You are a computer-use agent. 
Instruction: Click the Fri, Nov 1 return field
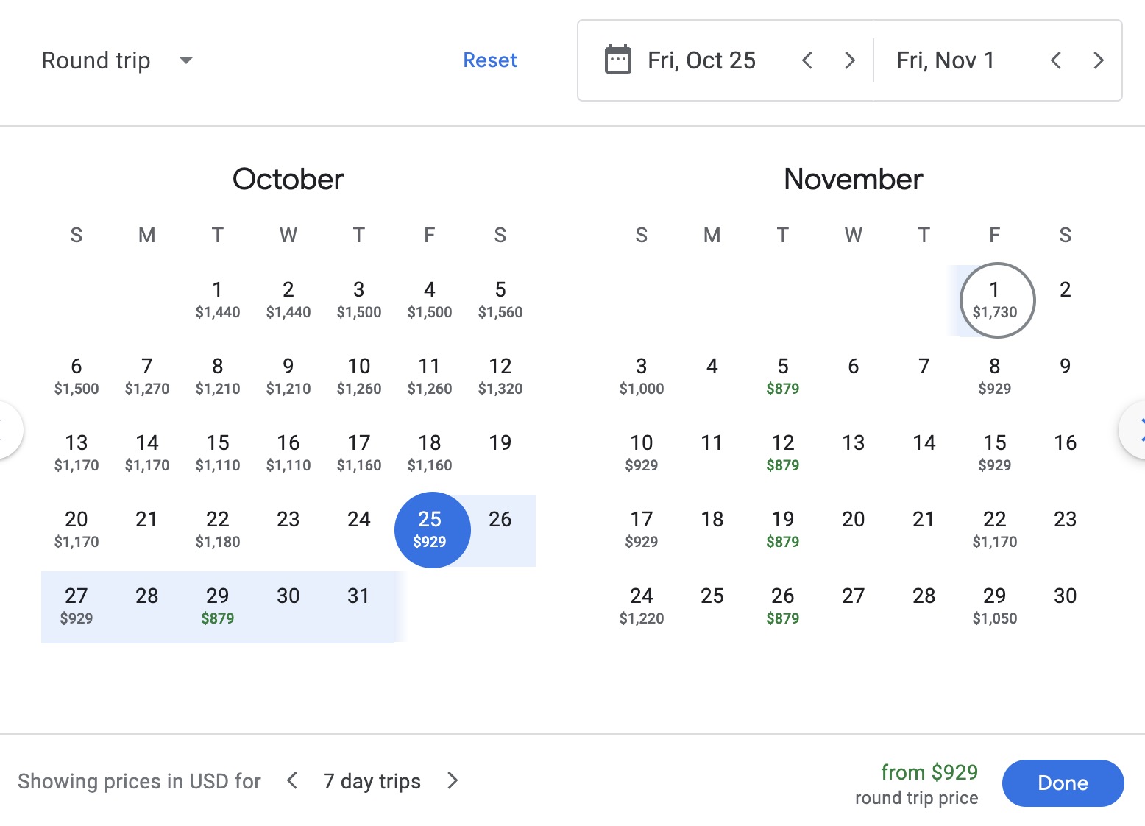point(946,60)
